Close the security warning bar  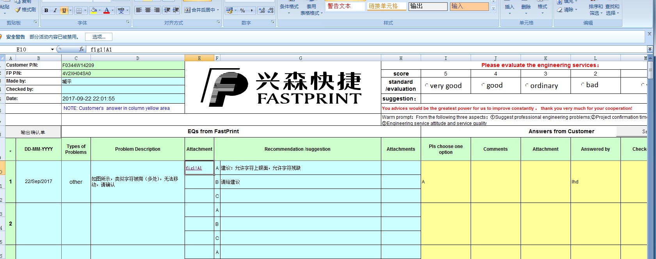pyautogui.click(x=649, y=34)
